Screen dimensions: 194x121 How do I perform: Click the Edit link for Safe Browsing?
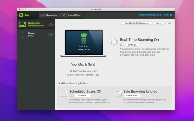pos(97,75)
